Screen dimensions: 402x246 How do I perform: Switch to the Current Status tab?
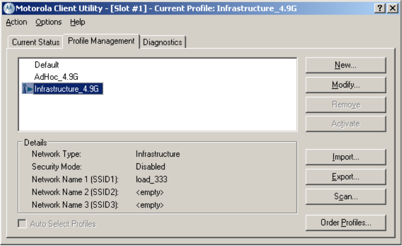(x=36, y=42)
